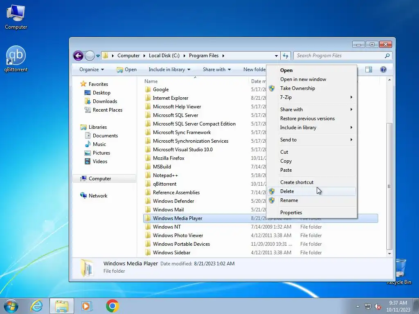The height and width of the screenshot is (314, 419).
Task: Select the Notepad++ folder icon
Action: click(x=148, y=175)
